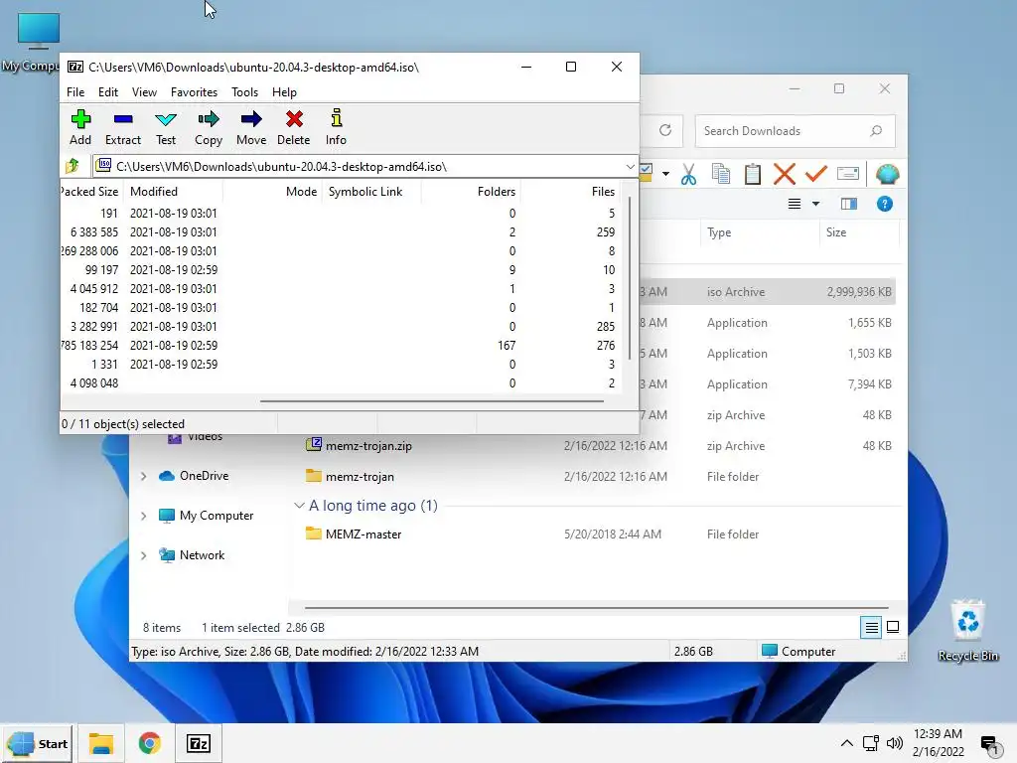1017x763 pixels.
Task: Launch Chrome from the taskbar
Action: point(150,743)
